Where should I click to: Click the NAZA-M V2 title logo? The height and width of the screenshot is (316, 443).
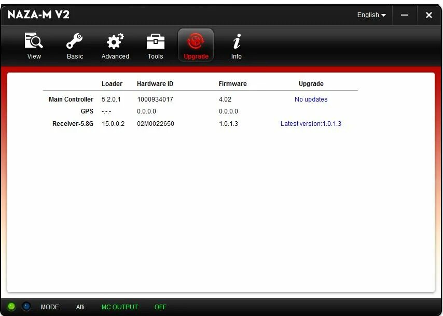click(x=38, y=15)
